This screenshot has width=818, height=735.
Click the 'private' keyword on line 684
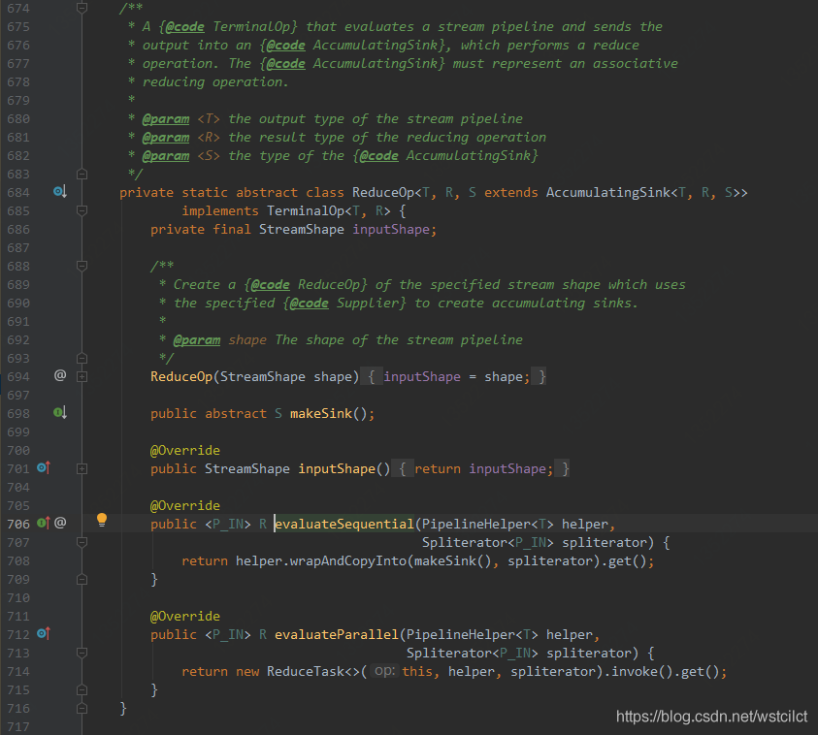tap(147, 193)
